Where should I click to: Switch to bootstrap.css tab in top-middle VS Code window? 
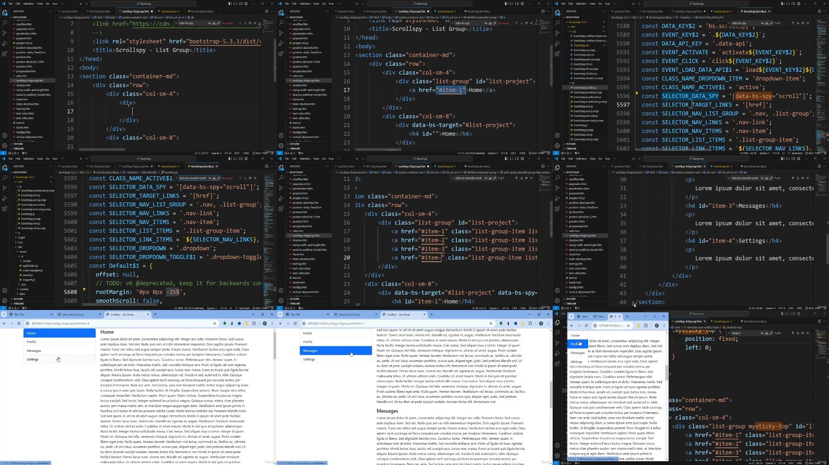pyautogui.click(x=446, y=11)
